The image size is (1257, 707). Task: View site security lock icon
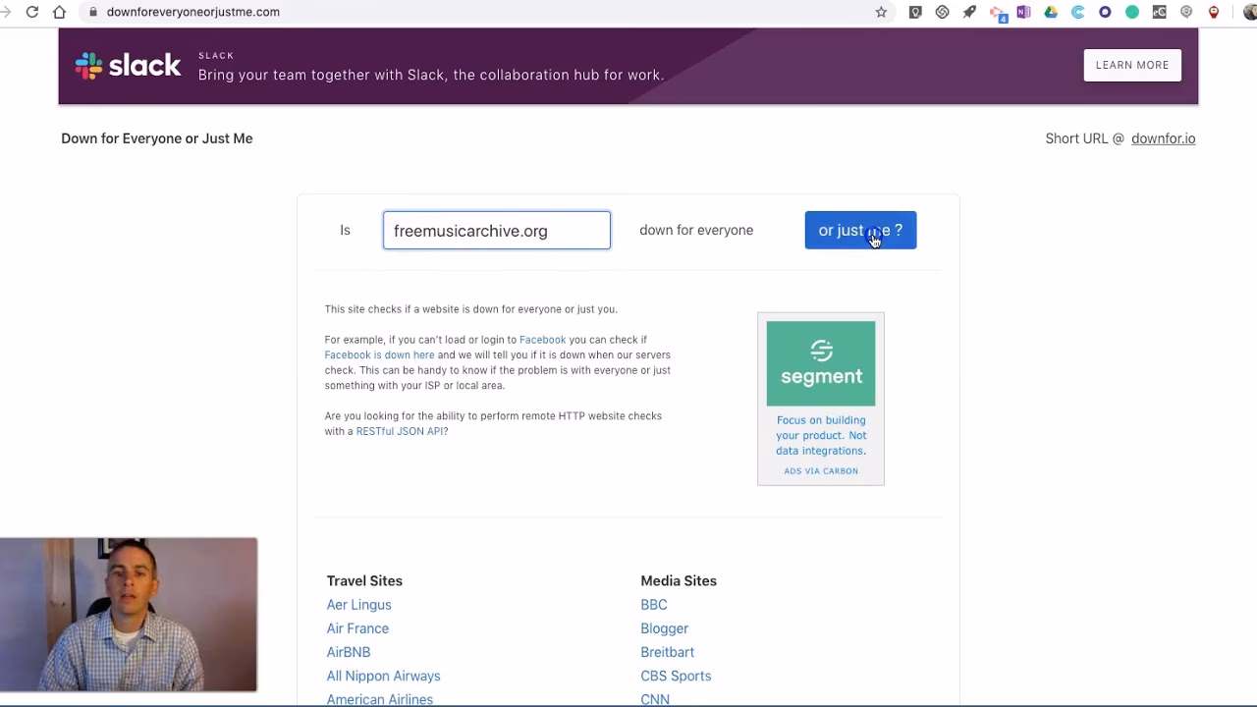coord(93,12)
